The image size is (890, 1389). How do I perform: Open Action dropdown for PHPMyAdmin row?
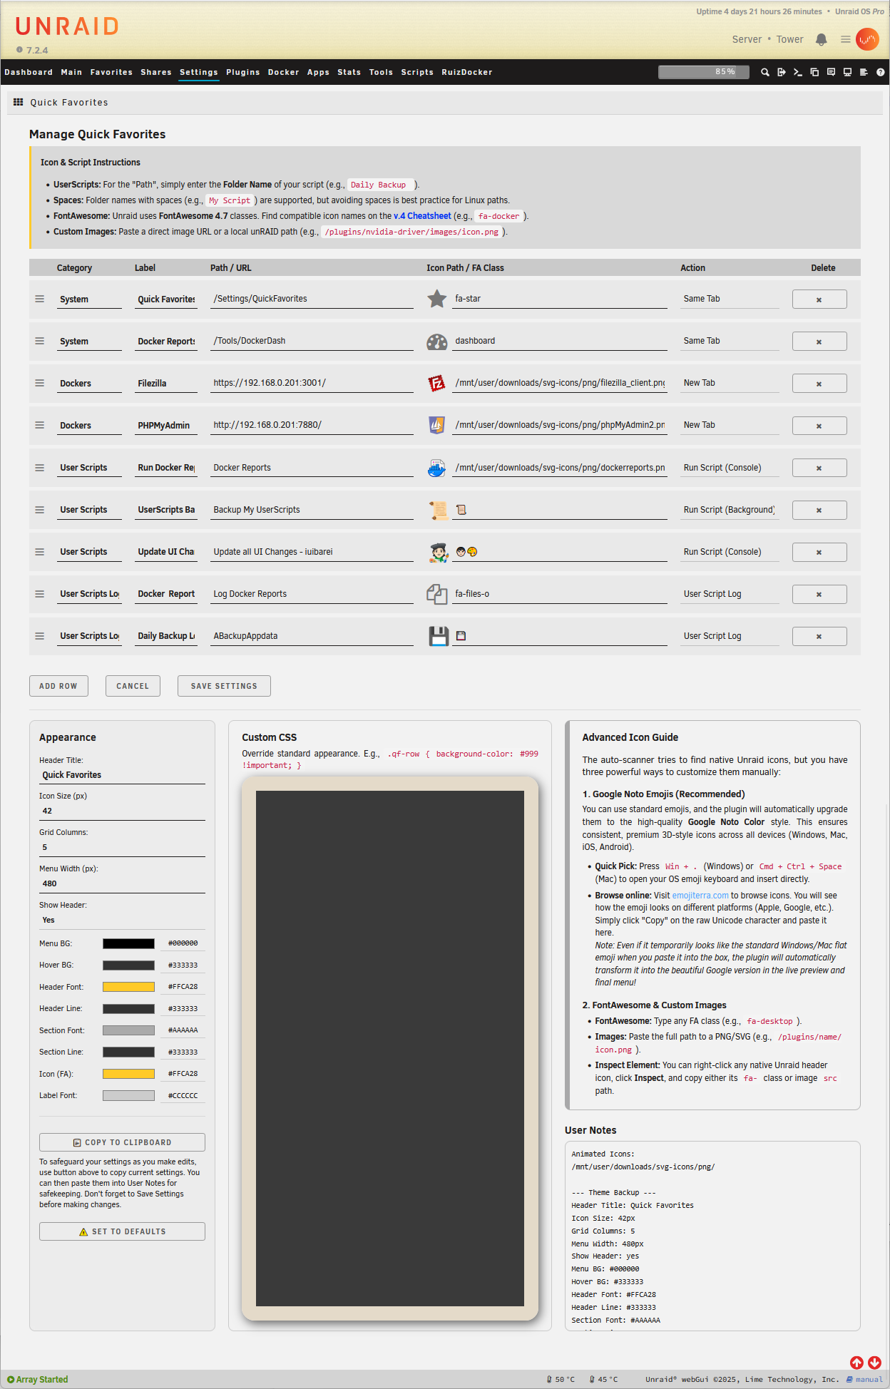tap(730, 425)
